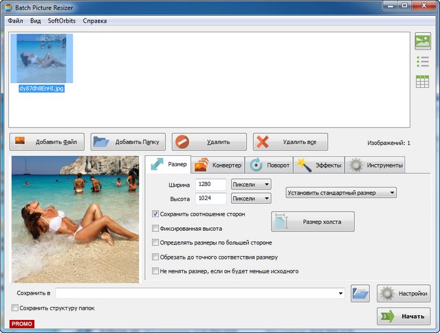Screen dimensions: 440x333
Task: Toggle Сохранить соотношение сторон checkbox
Action: pos(155,214)
